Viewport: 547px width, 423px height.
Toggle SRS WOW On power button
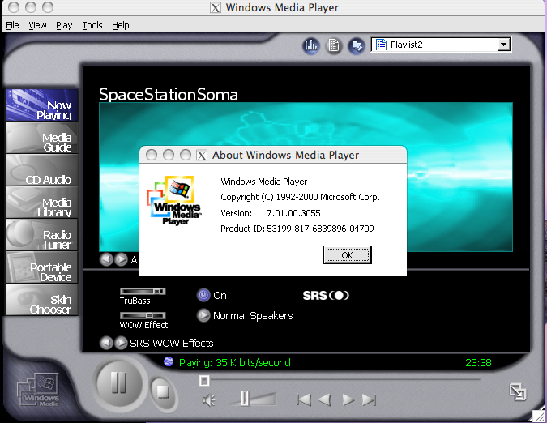tap(203, 295)
